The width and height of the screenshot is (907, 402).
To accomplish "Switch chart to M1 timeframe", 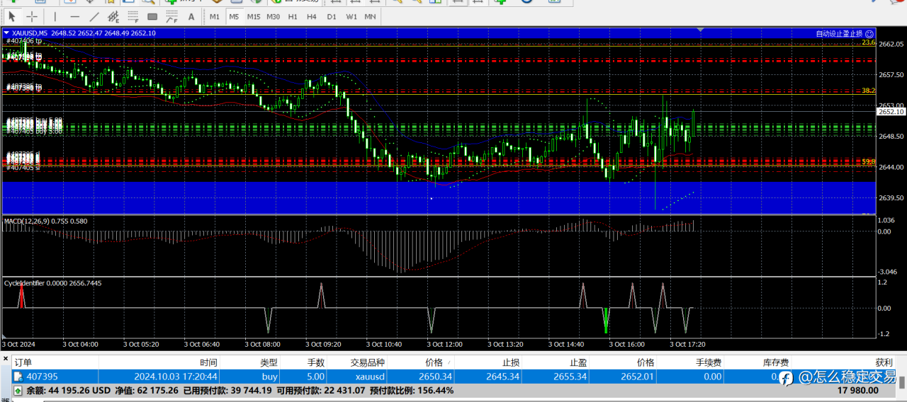I will coord(215,16).
